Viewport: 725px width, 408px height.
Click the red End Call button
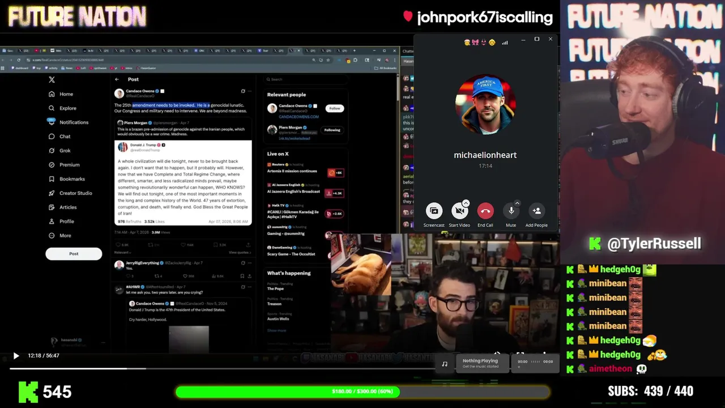[485, 211]
